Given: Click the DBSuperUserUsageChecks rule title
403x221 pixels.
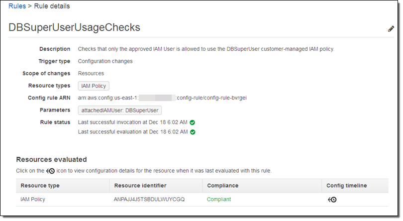Looking at the screenshot, I should point(74,28).
